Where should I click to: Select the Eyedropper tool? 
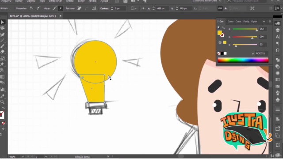click(x=2, y=96)
